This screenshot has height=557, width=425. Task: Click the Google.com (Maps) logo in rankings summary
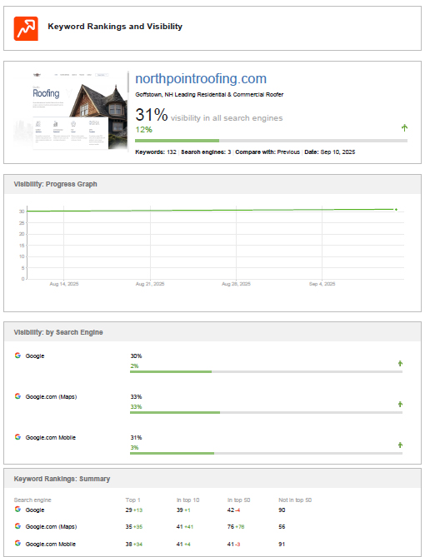coord(17,525)
